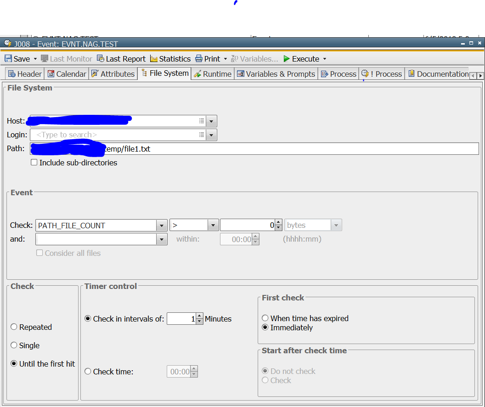This screenshot has width=485, height=407.
Task: Click the Attributes tab icon
Action: pos(95,73)
